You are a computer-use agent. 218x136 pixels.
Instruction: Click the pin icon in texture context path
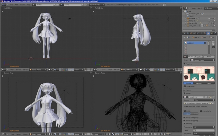185,37
